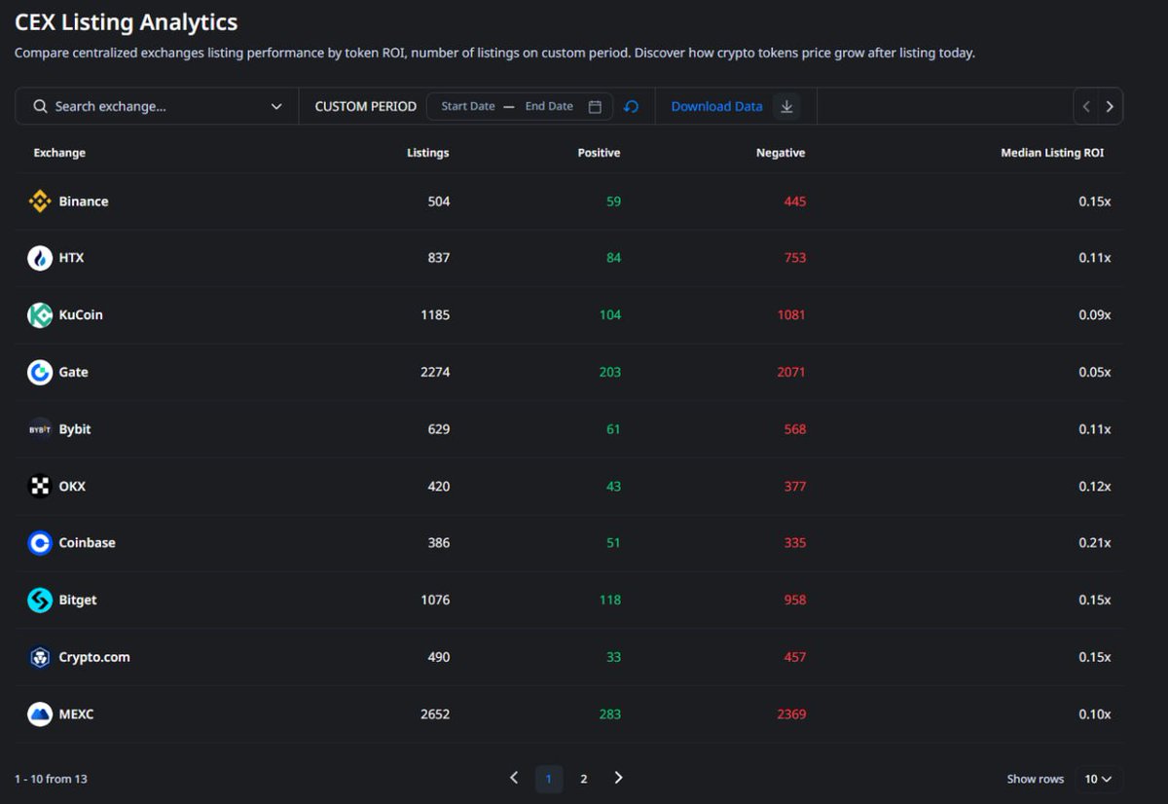Click MEXC listings value 2652
This screenshot has width=1168, height=804.
(435, 714)
